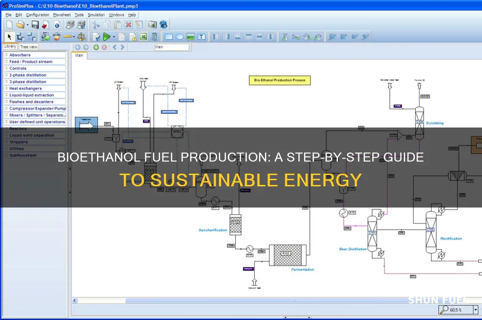Select the Bio-Ethanol Production Process yellow label
Viewport: 482px width, 320px height.
[x=280, y=80]
